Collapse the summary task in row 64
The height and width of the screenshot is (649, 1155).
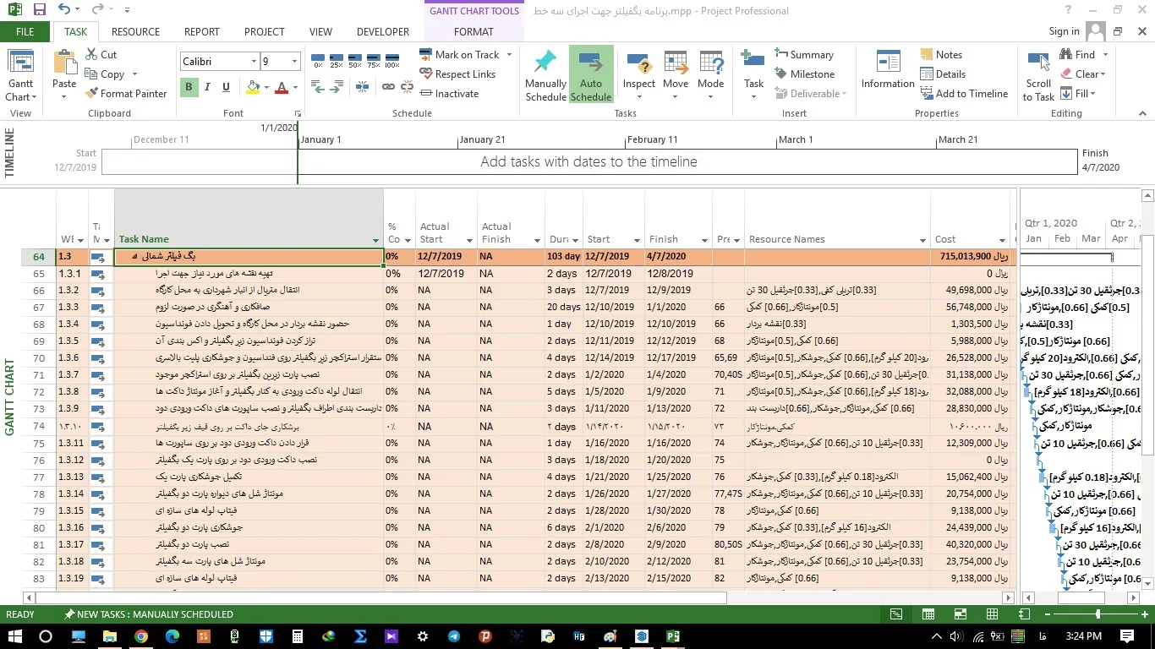click(x=134, y=257)
